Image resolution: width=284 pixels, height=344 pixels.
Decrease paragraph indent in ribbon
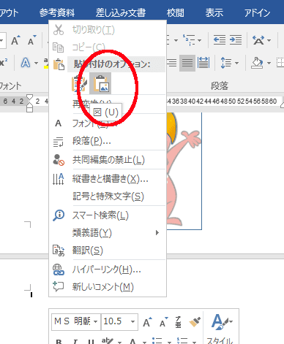click(220, 40)
